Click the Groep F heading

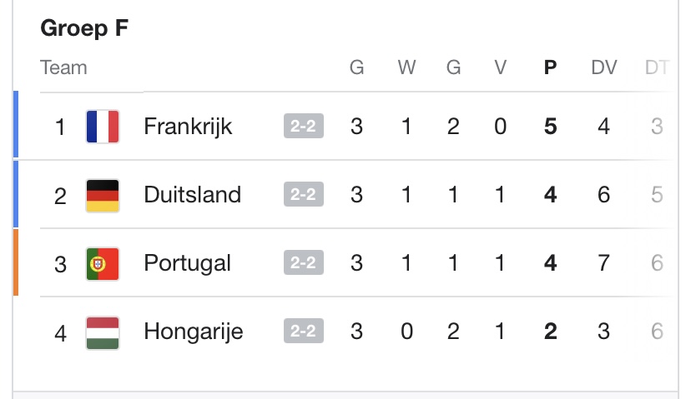83,28
